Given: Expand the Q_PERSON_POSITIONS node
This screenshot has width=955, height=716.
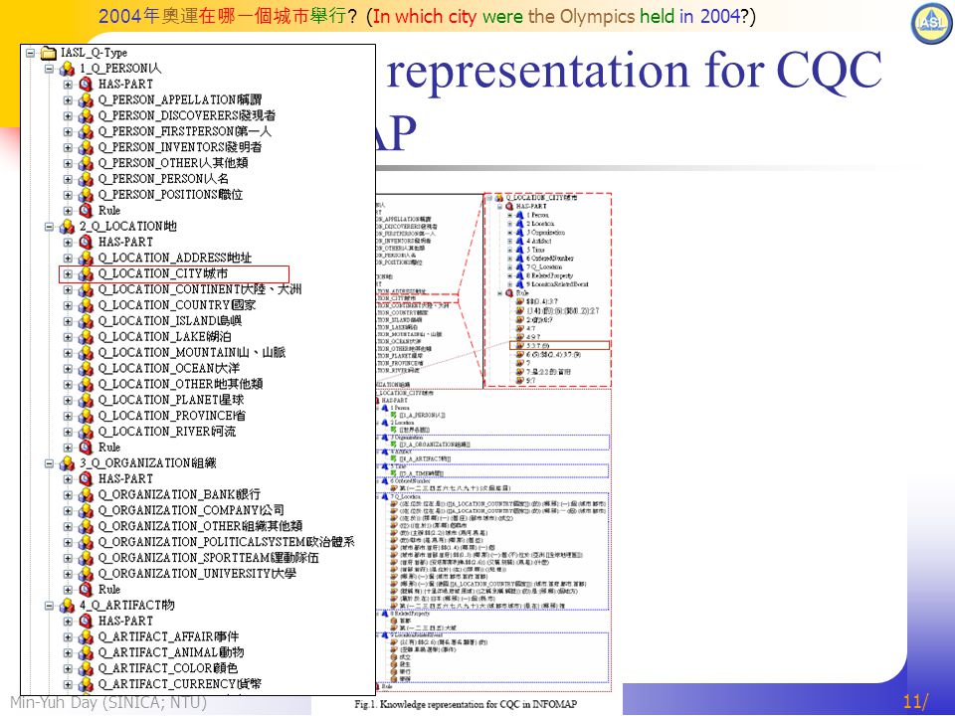Looking at the screenshot, I should [x=68, y=195].
